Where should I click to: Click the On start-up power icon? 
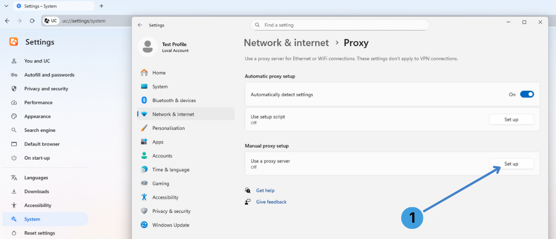pos(14,158)
